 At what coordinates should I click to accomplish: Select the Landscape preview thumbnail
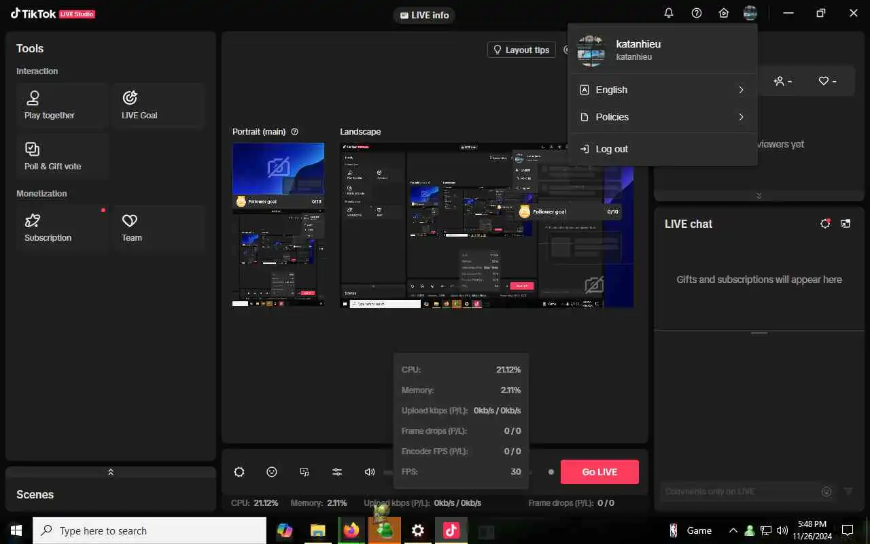point(487,225)
